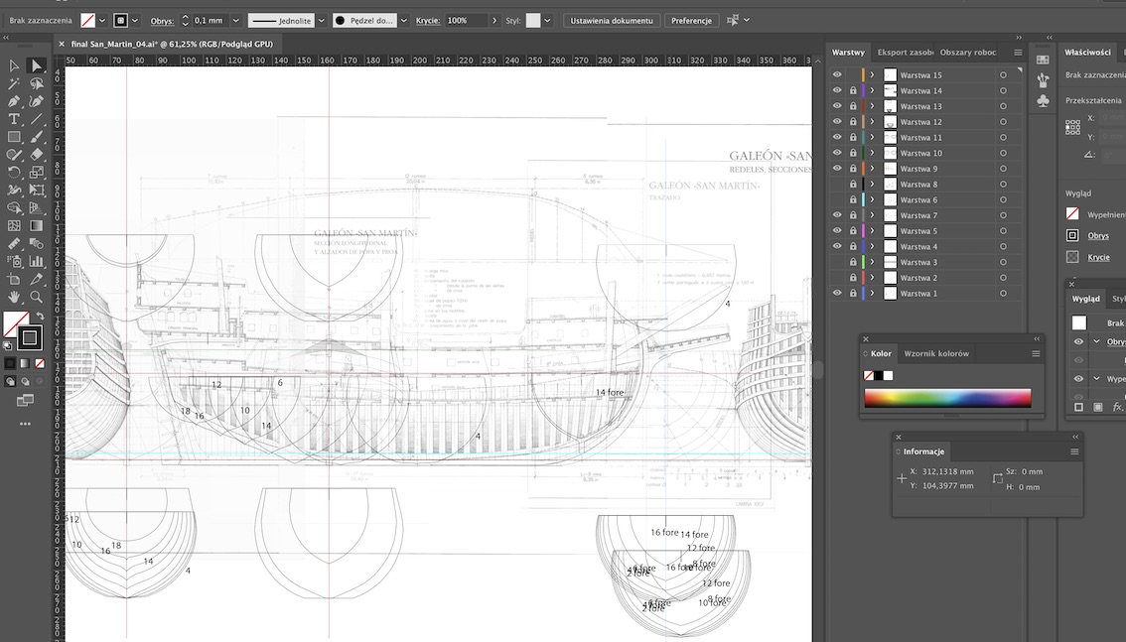Open the Layers panel hamburger menu
This screenshot has height=642, width=1126.
coord(1018,53)
